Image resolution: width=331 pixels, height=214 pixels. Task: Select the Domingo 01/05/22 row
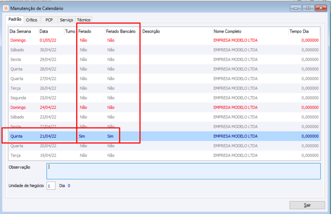(x=164, y=40)
